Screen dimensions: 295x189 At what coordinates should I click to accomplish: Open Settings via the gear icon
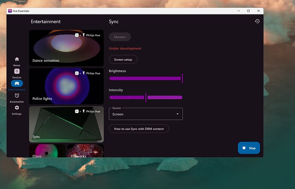[17, 108]
